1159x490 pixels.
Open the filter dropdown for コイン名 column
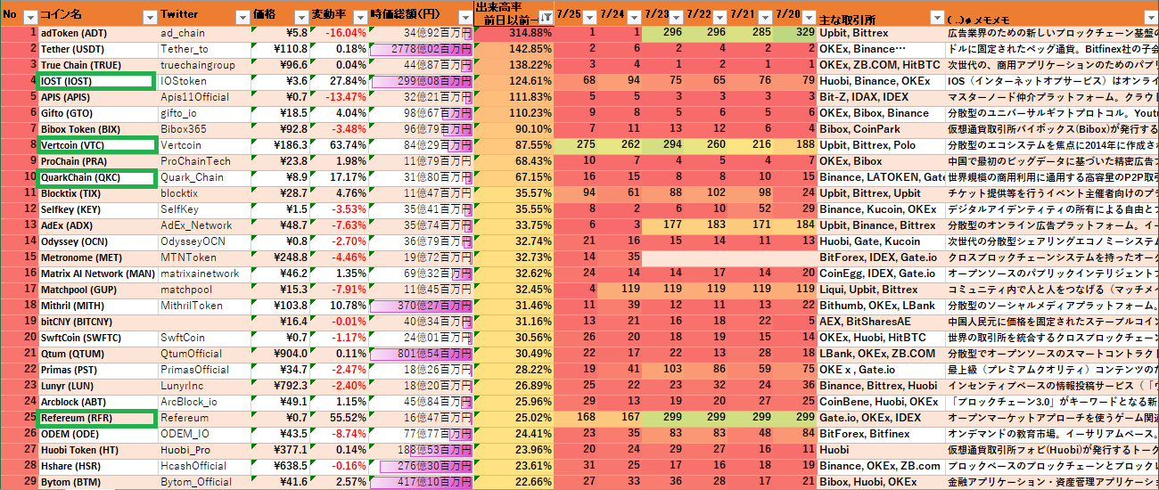(148, 17)
